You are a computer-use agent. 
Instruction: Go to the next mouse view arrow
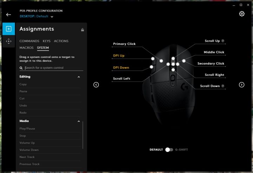click(241, 85)
